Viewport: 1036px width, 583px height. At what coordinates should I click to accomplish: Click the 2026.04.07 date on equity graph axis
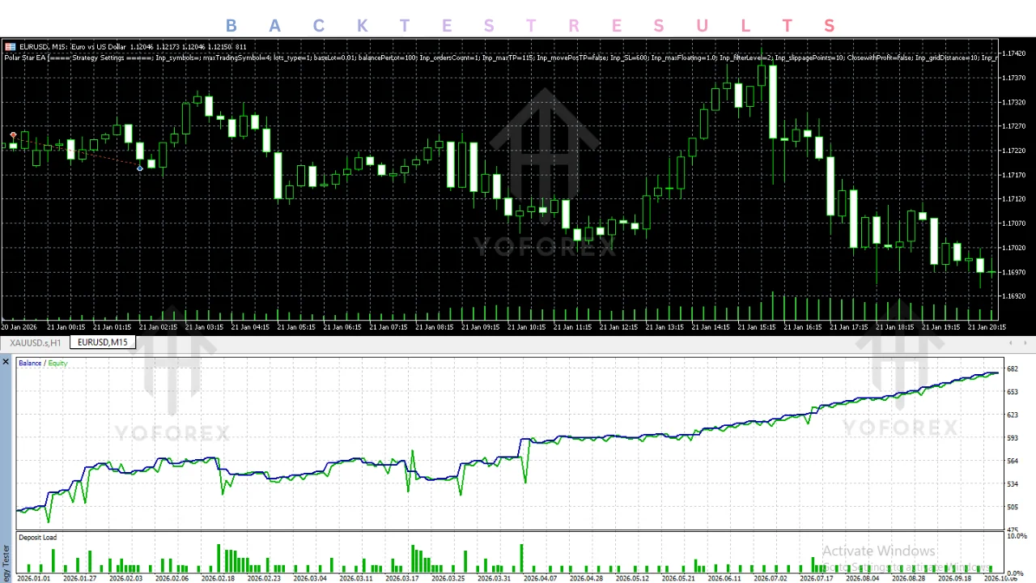coord(540,579)
